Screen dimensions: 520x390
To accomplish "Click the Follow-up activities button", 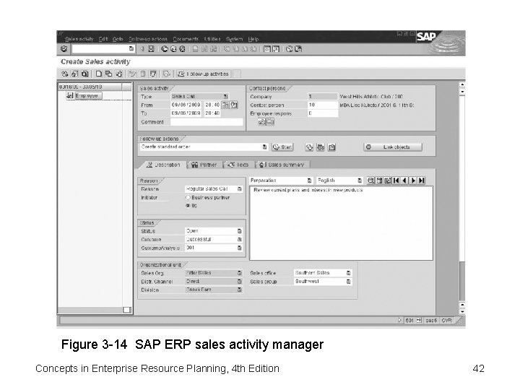I will click(203, 74).
